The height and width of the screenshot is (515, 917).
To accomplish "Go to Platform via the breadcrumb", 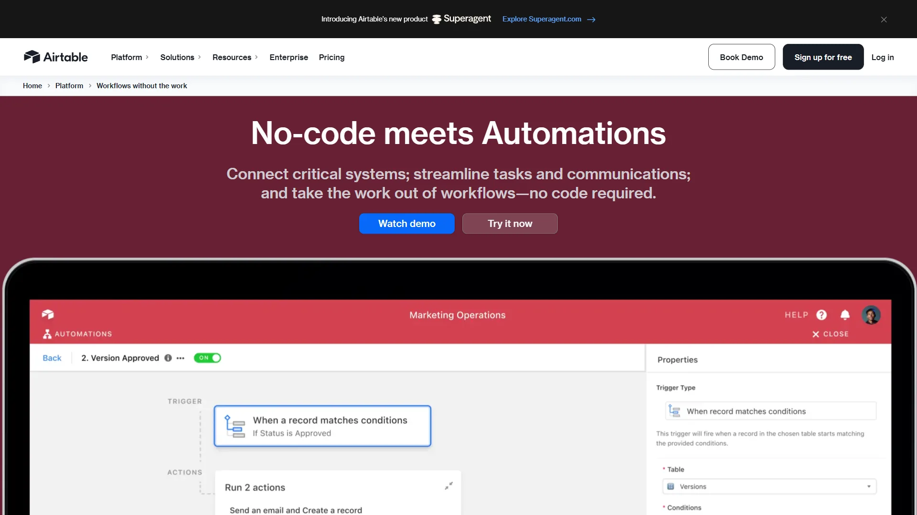I will [x=69, y=86].
